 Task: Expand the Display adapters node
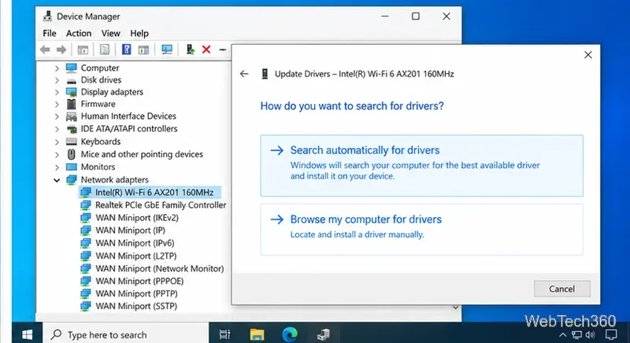[x=57, y=92]
